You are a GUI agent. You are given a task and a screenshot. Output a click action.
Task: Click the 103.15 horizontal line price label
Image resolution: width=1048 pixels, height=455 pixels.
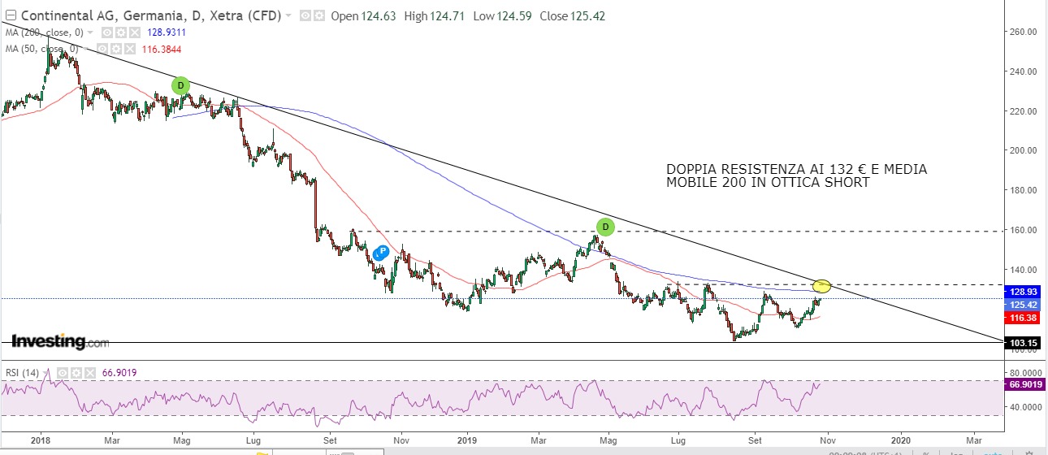pyautogui.click(x=1023, y=344)
